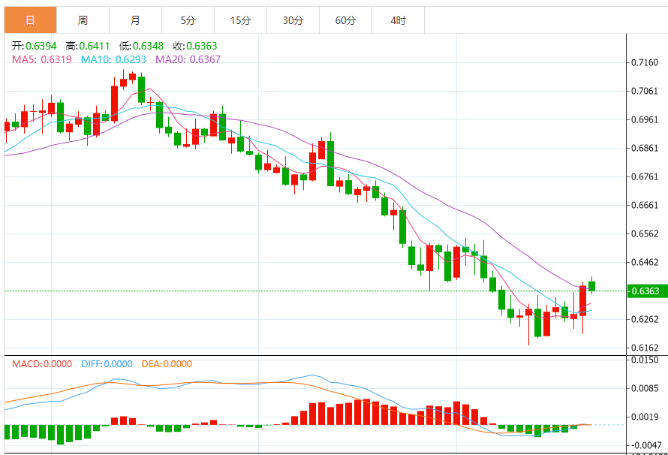Screen dimensions: 668x455
Task: Click the 低:0.6348 low price value
Action: pos(141,46)
